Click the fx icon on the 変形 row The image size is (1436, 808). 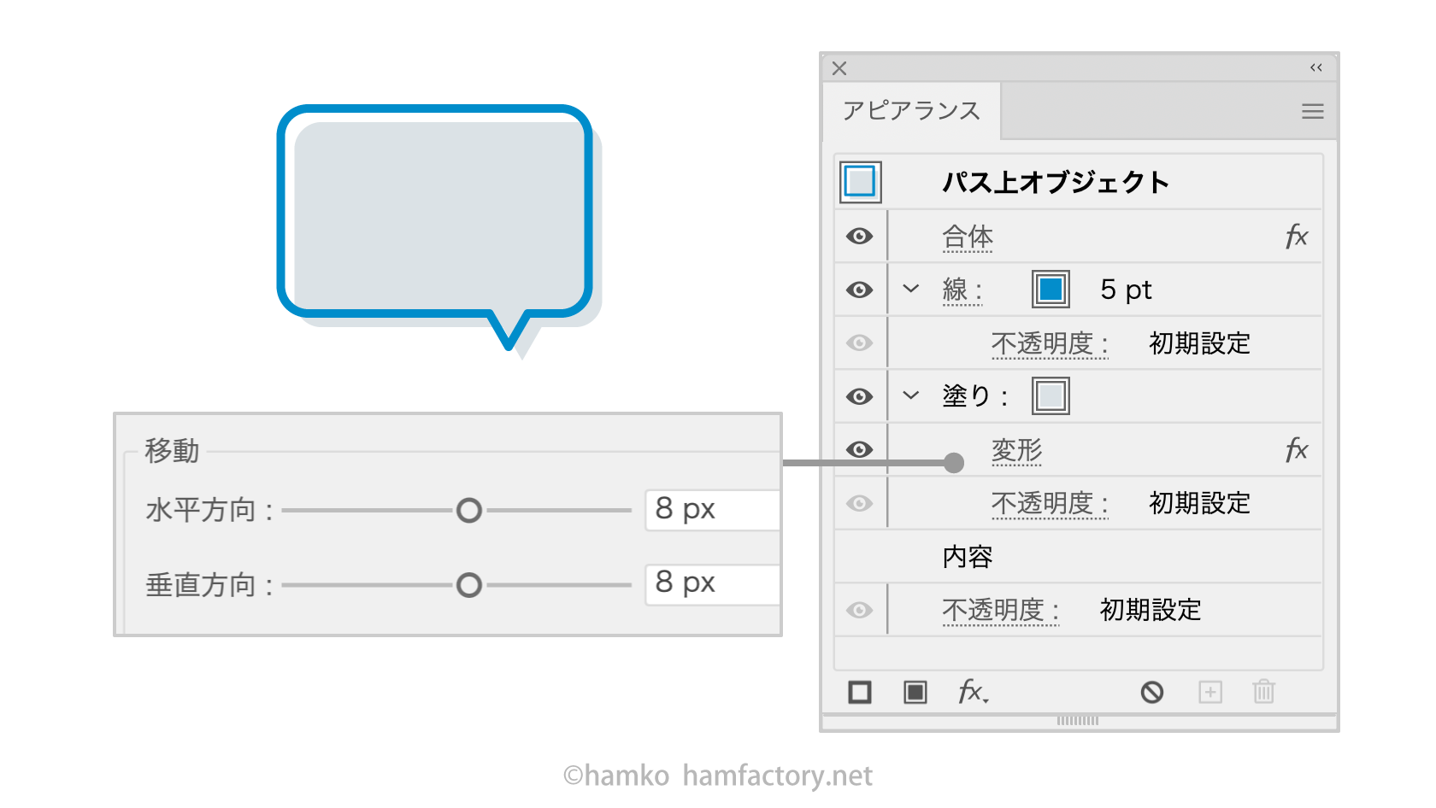[x=1296, y=450]
